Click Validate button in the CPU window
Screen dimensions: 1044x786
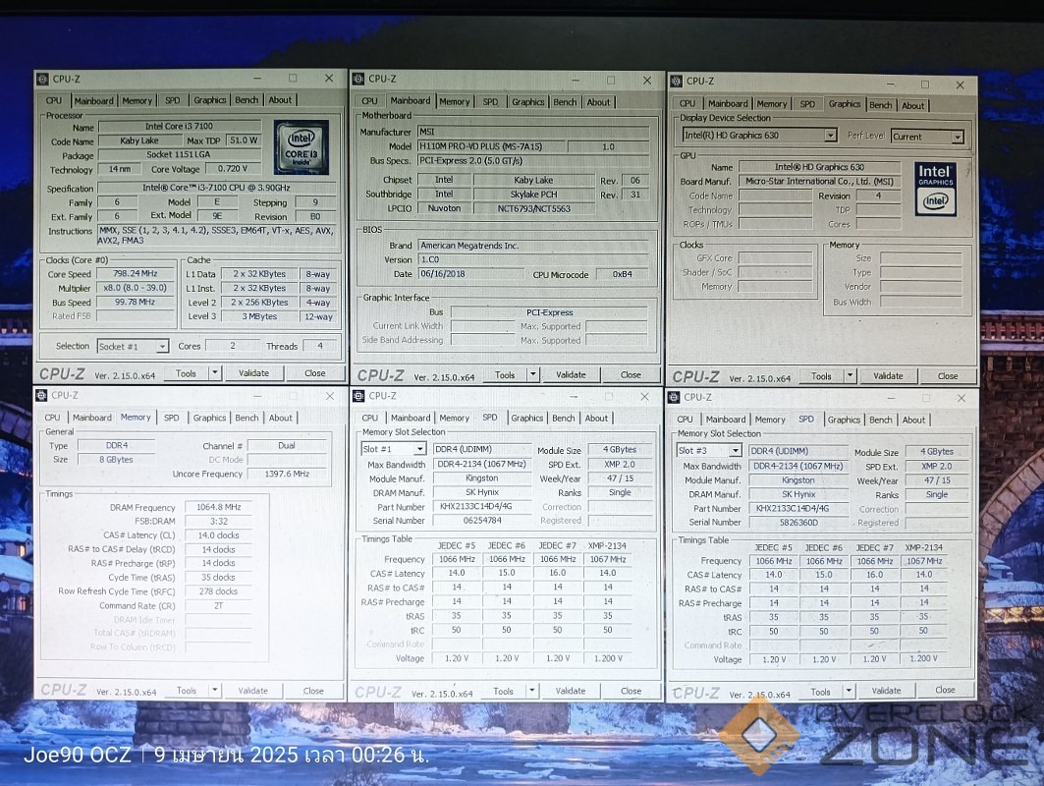click(253, 373)
